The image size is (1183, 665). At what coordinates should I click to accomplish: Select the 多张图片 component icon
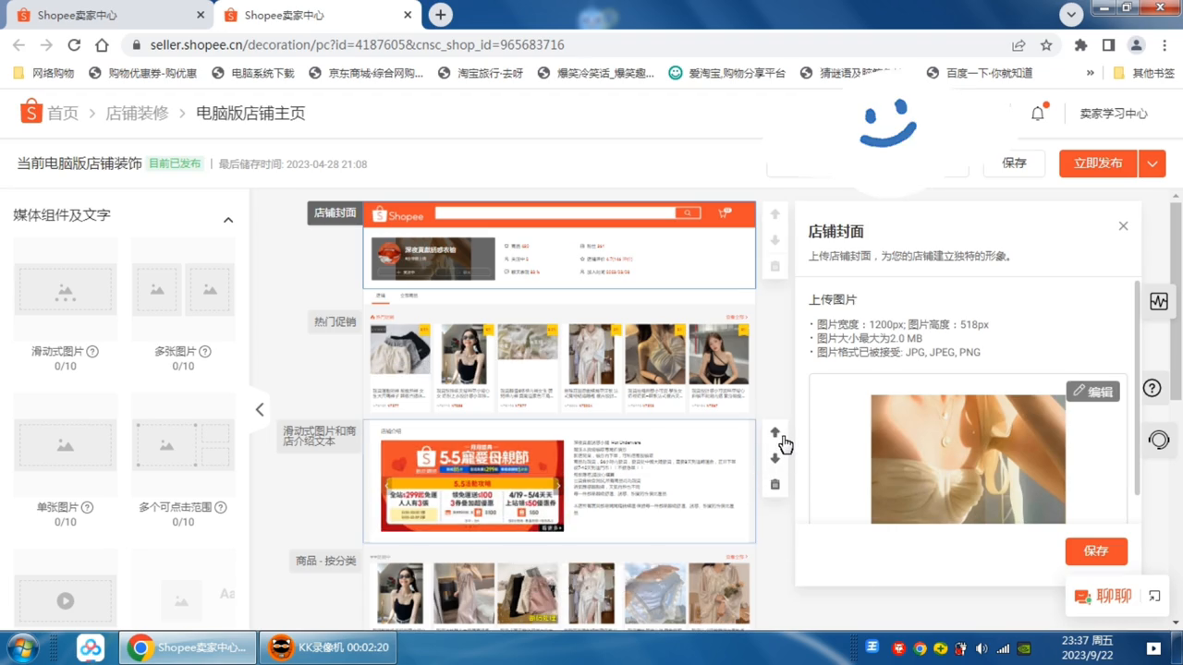click(182, 289)
